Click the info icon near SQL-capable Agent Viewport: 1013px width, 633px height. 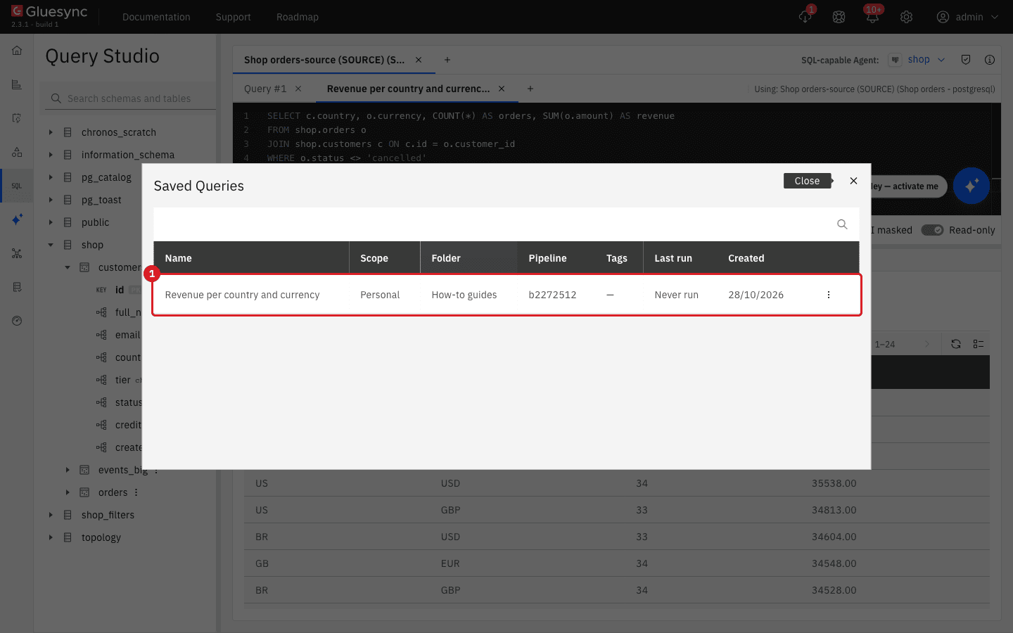pos(990,60)
